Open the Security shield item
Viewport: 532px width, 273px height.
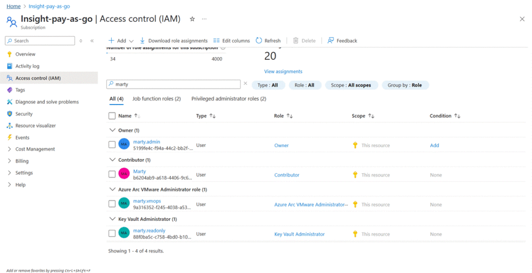tap(9, 114)
